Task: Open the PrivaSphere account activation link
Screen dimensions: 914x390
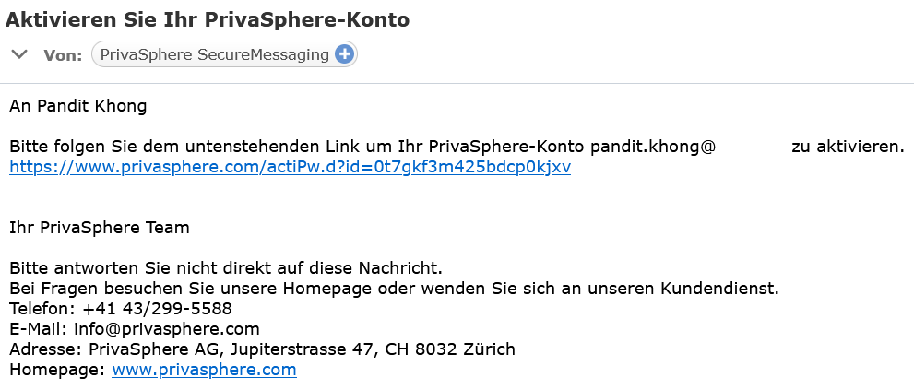Action: click(290, 167)
